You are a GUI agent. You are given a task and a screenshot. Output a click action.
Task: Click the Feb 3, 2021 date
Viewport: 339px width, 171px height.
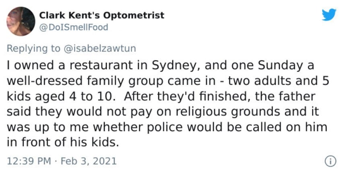pos(89,161)
